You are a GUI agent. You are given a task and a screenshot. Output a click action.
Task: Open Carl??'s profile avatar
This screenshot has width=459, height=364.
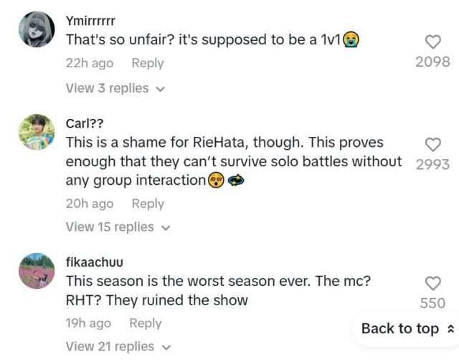coord(37,132)
